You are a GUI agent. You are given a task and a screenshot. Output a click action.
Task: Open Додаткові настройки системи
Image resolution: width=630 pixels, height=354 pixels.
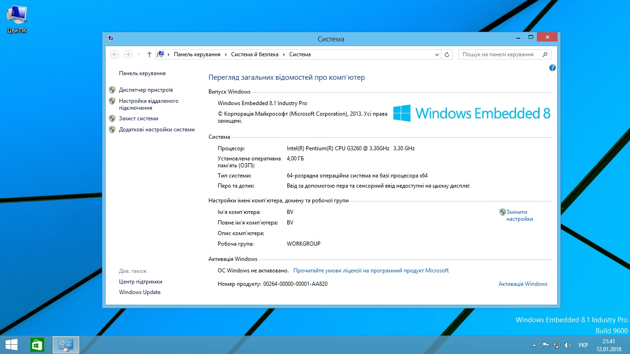[157, 130]
